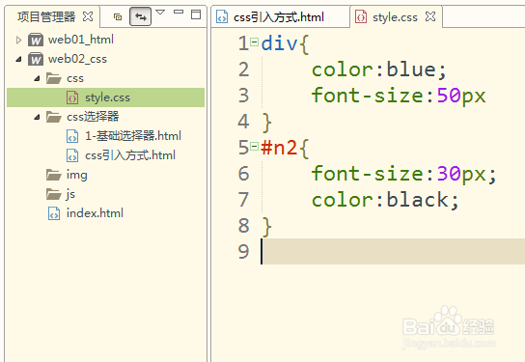This screenshot has width=525, height=362.
Task: Click line number 7 in gutter
Action: point(244,200)
